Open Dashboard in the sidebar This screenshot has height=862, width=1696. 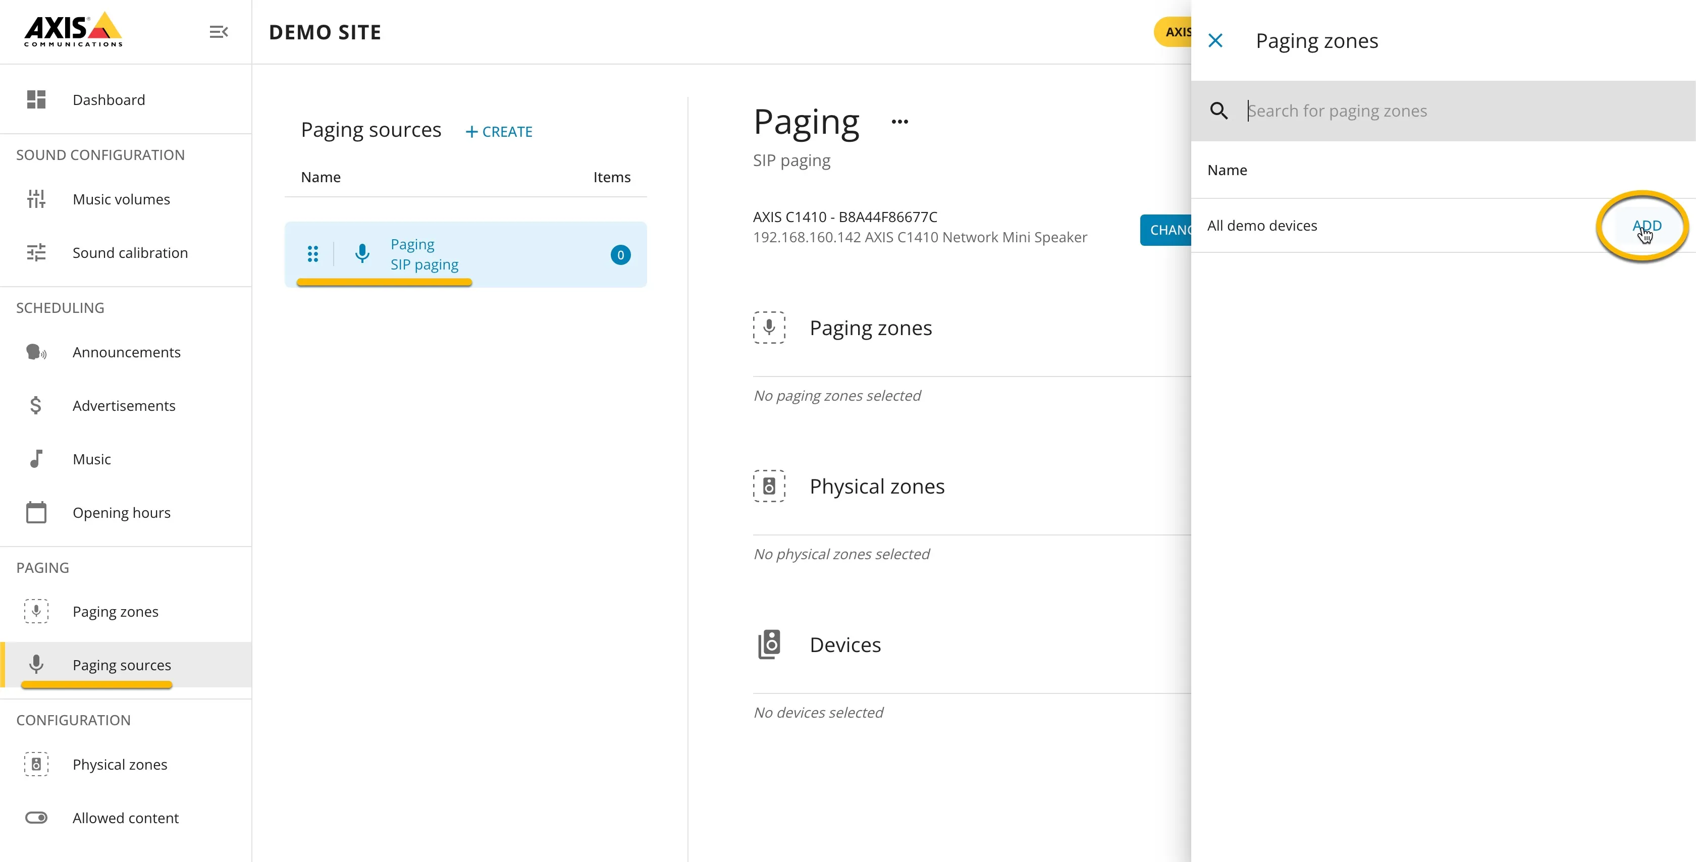point(109,99)
